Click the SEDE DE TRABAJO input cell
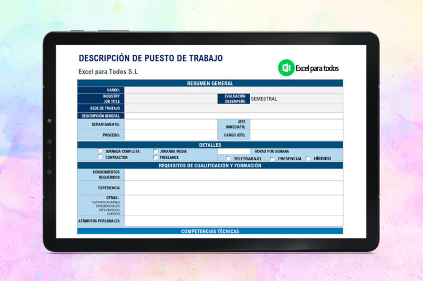 point(234,108)
